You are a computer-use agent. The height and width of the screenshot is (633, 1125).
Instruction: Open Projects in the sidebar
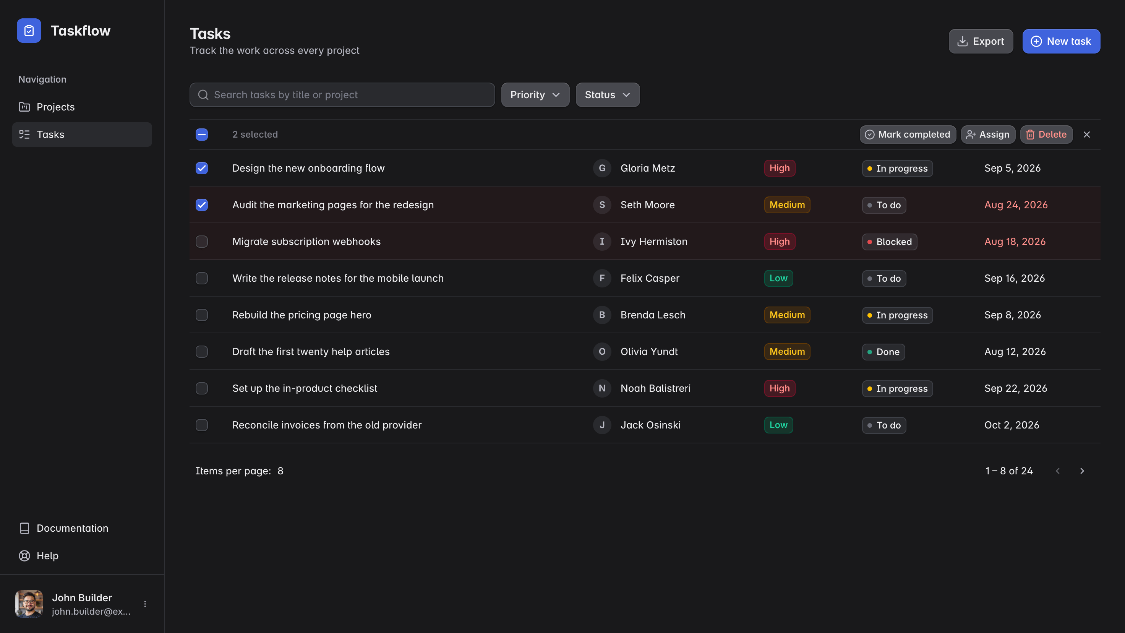82,107
